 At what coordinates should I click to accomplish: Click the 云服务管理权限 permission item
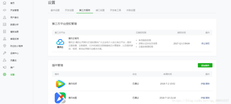click(x=146, y=47)
